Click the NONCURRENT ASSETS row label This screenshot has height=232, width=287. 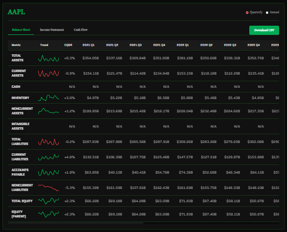click(x=22, y=111)
